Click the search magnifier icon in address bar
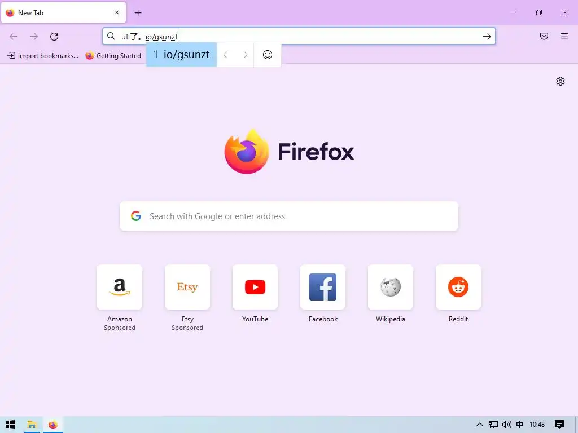This screenshot has height=433, width=578. (111, 36)
